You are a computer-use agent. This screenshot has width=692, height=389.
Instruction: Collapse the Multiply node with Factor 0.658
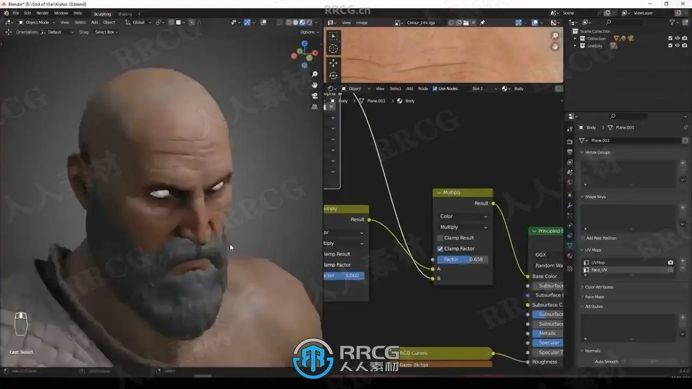438,192
